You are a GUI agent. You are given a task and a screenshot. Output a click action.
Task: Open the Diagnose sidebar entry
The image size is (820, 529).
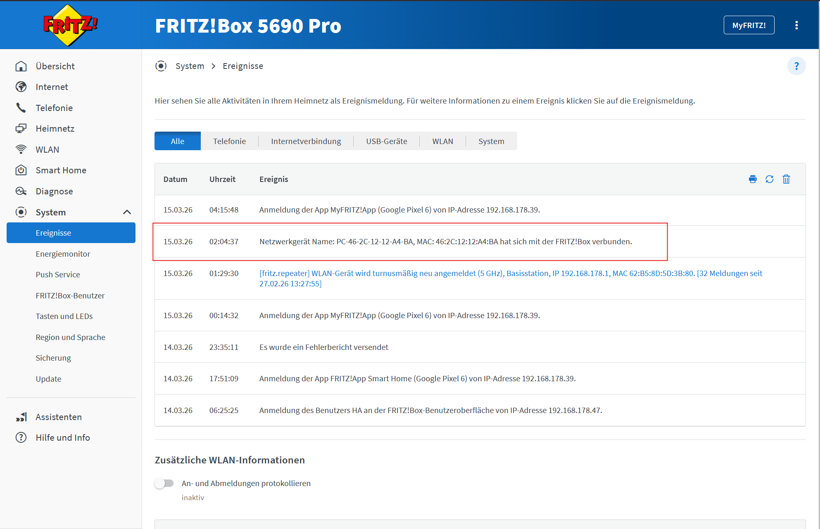(54, 191)
